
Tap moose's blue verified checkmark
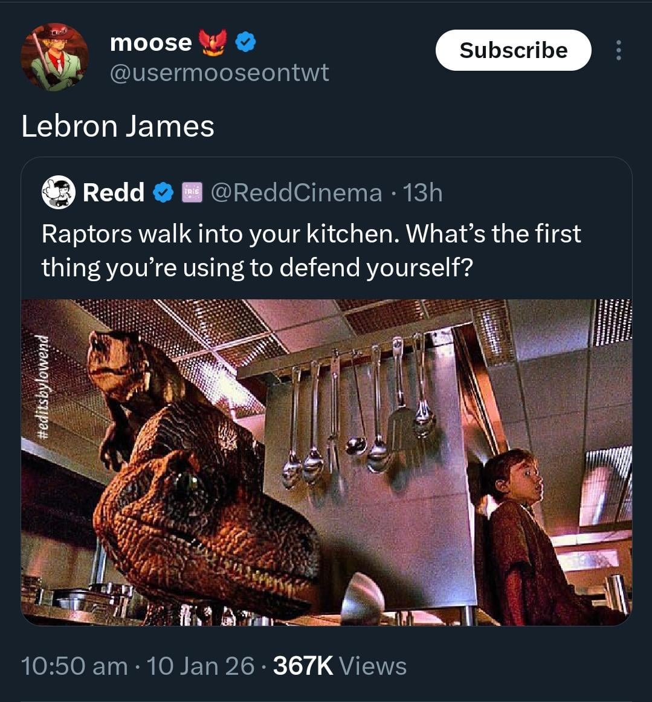coord(246,42)
